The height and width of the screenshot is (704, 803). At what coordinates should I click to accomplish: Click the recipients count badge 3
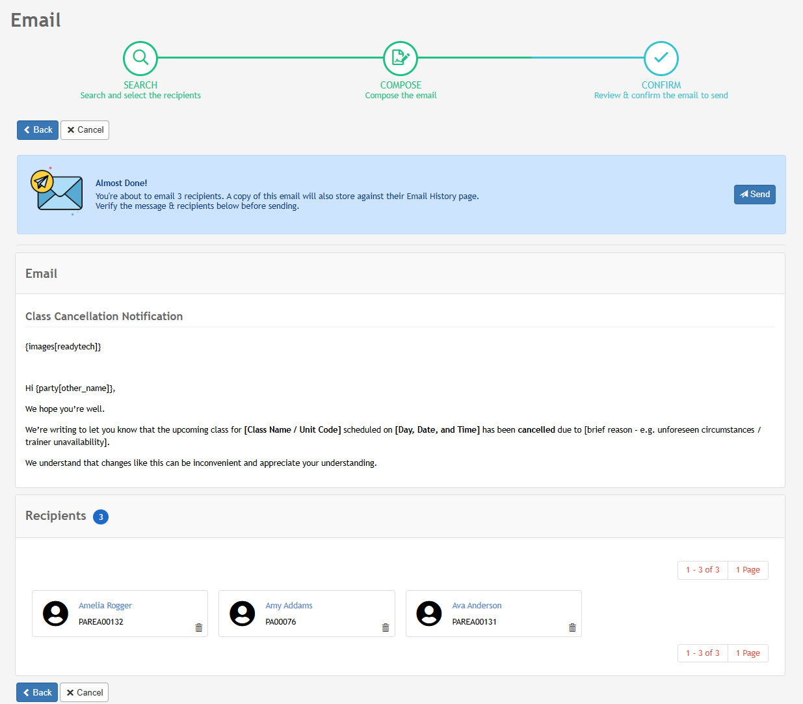(101, 517)
